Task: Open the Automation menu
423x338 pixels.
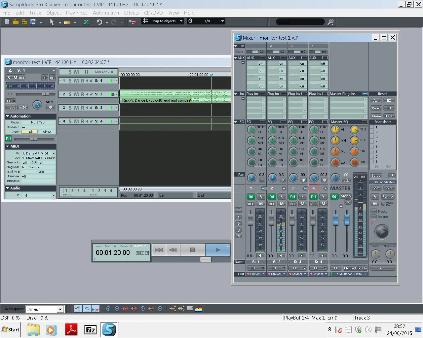Action: 106,13
